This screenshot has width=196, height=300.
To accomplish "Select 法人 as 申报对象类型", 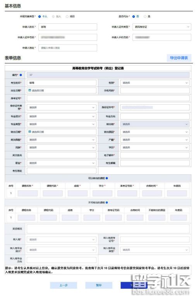I will (53, 17).
